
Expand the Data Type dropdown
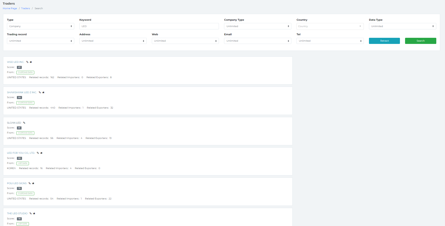coord(402,26)
